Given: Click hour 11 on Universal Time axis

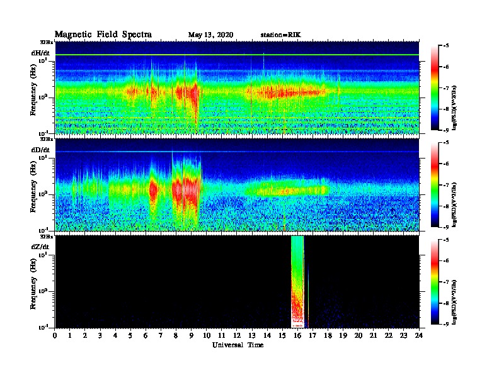Looking at the screenshot, I should (x=222, y=335).
